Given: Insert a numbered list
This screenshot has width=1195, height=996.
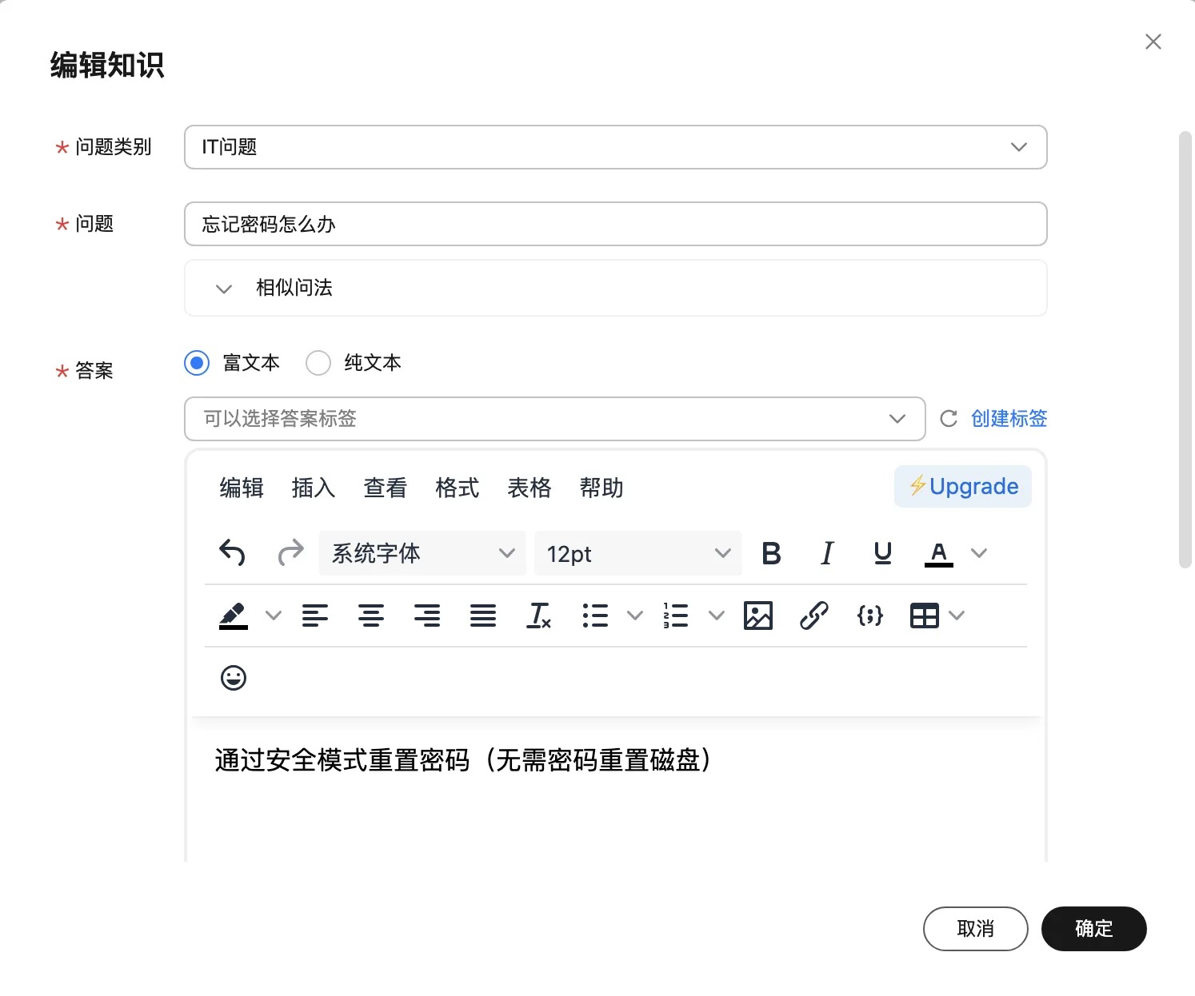Looking at the screenshot, I should pyautogui.click(x=676, y=616).
